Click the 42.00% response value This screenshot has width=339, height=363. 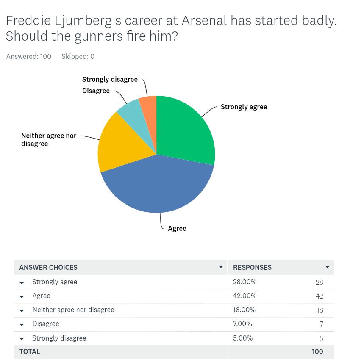[x=245, y=296]
